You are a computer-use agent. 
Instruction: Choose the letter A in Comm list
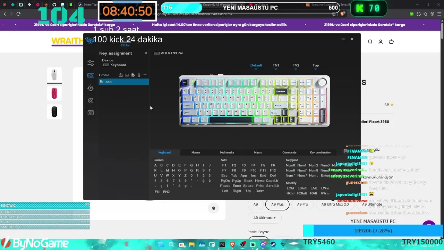tap(155, 166)
